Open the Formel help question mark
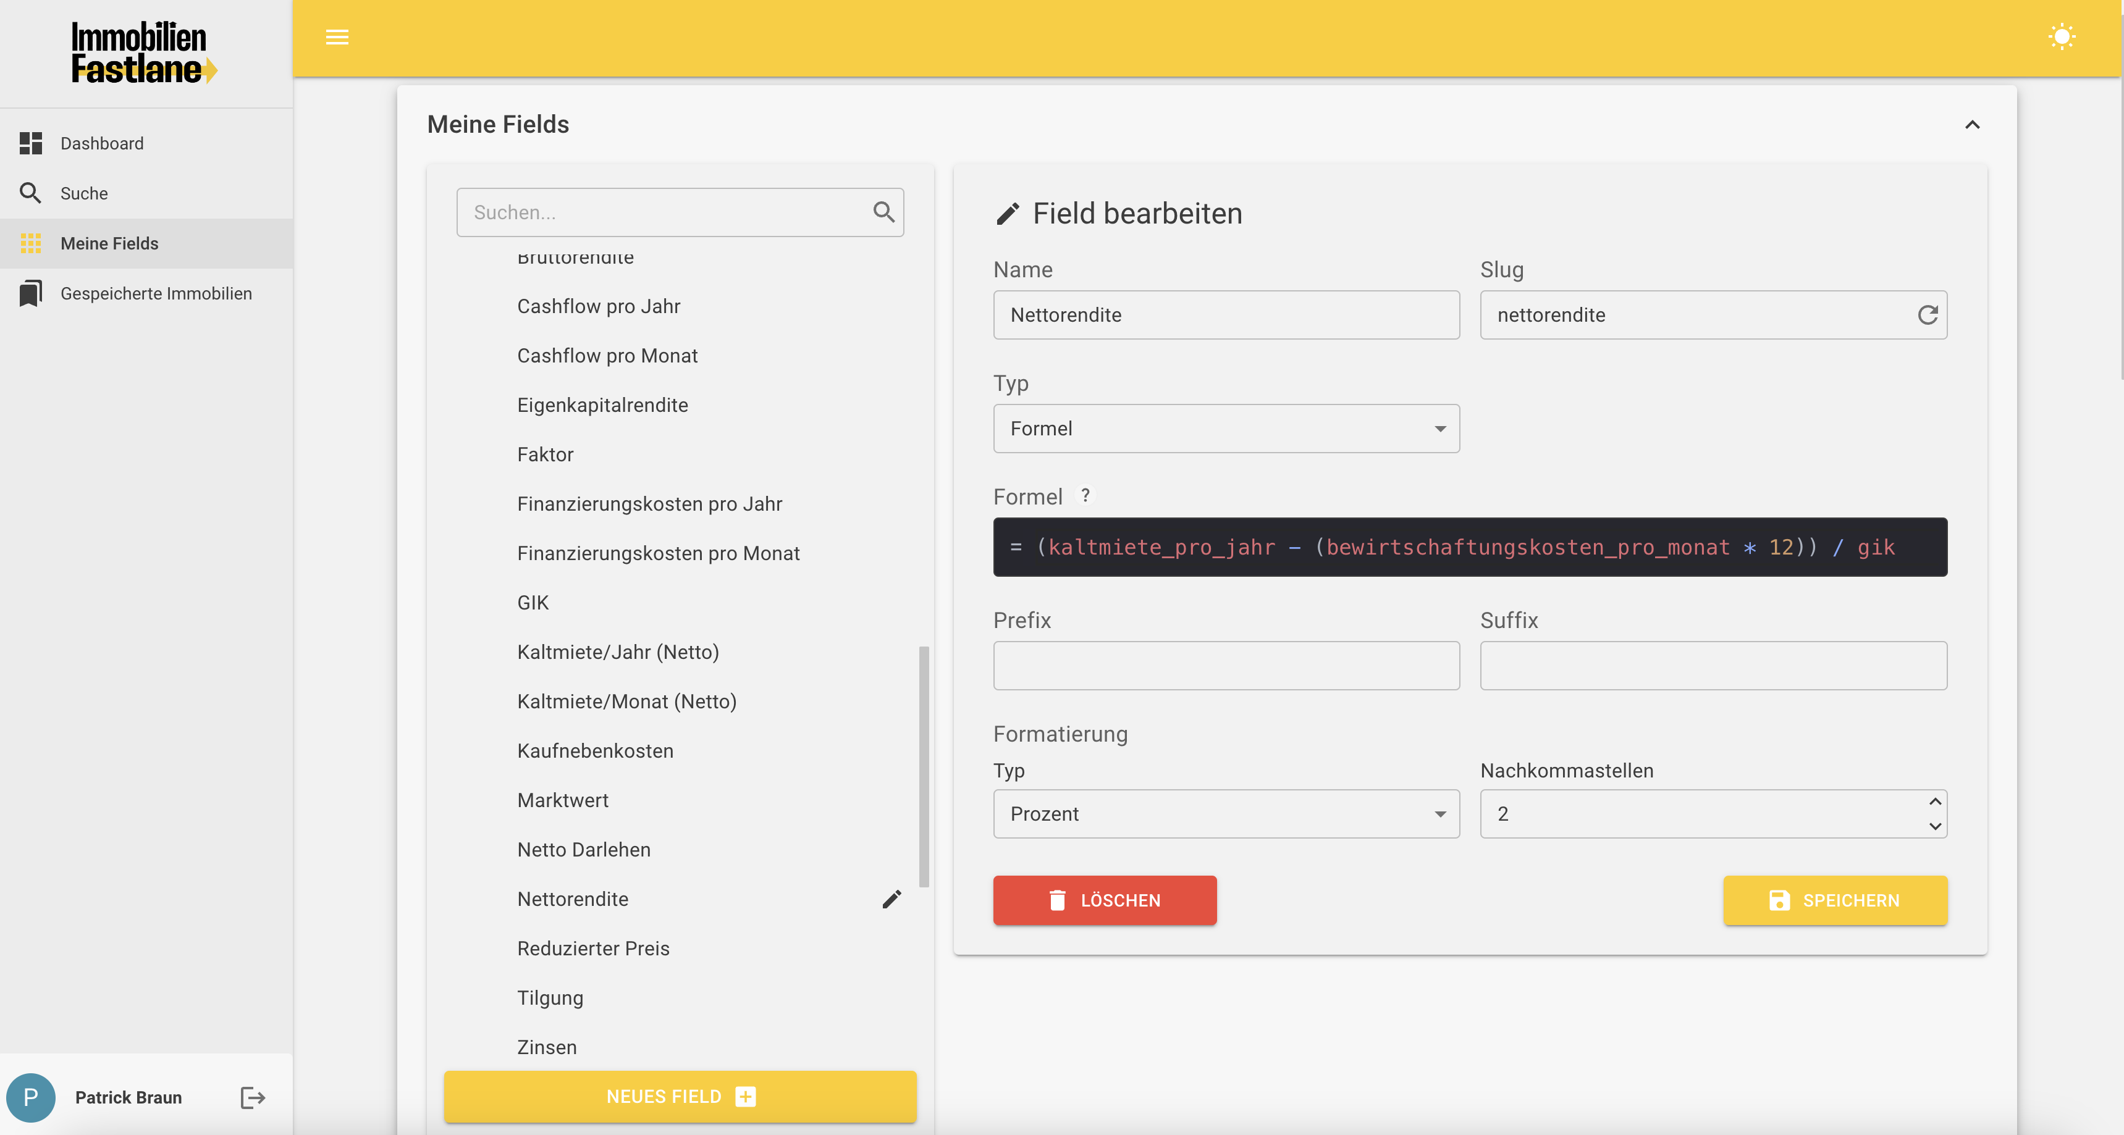Viewport: 2124px width, 1135px height. tap(1085, 495)
